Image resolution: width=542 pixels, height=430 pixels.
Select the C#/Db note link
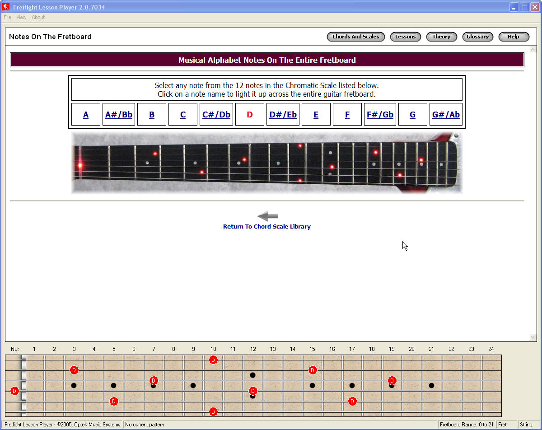pos(216,114)
